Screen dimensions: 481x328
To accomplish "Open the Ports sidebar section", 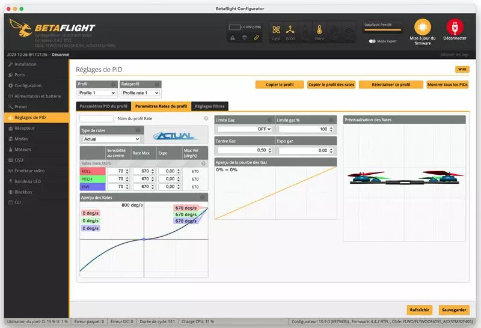I will pos(37,75).
